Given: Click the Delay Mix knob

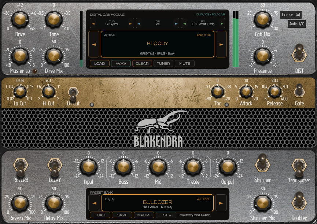Looking at the screenshot, I should coord(54,203).
